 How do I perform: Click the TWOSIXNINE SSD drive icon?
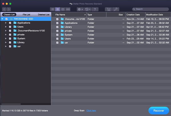coord(11,19)
